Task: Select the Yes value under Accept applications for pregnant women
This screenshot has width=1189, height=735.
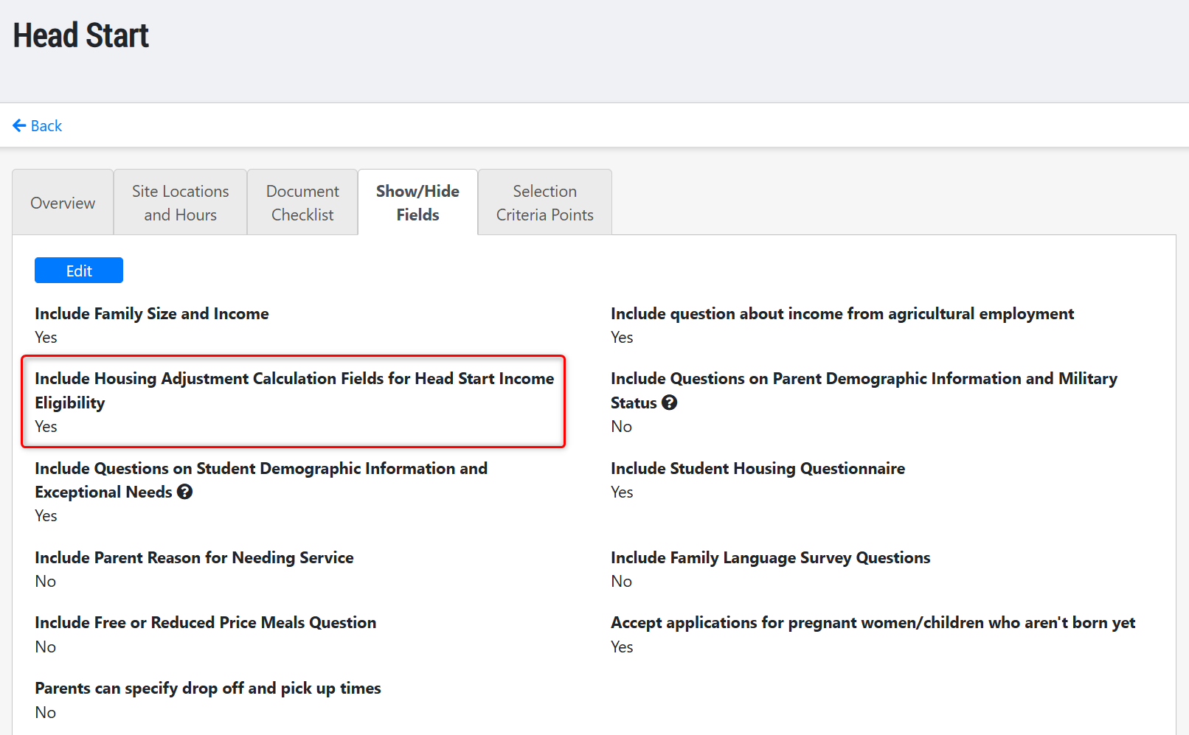Action: click(622, 647)
